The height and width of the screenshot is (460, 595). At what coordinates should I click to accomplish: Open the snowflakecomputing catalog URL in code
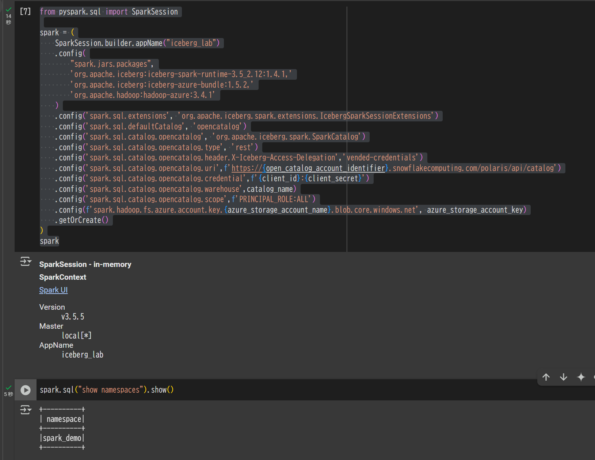(393, 168)
